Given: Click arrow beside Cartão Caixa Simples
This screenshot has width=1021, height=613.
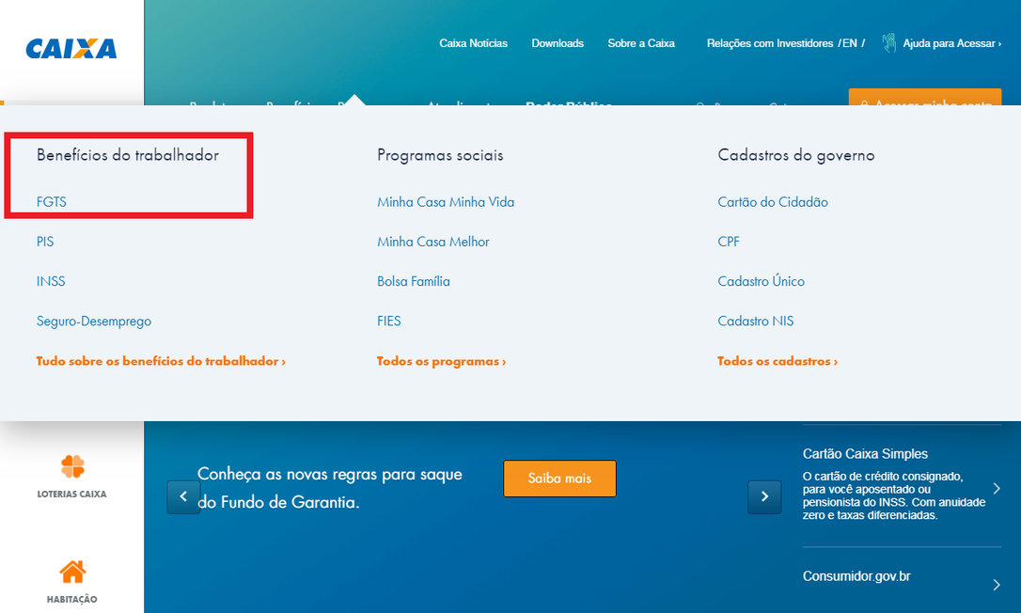Looking at the screenshot, I should pos(997,489).
